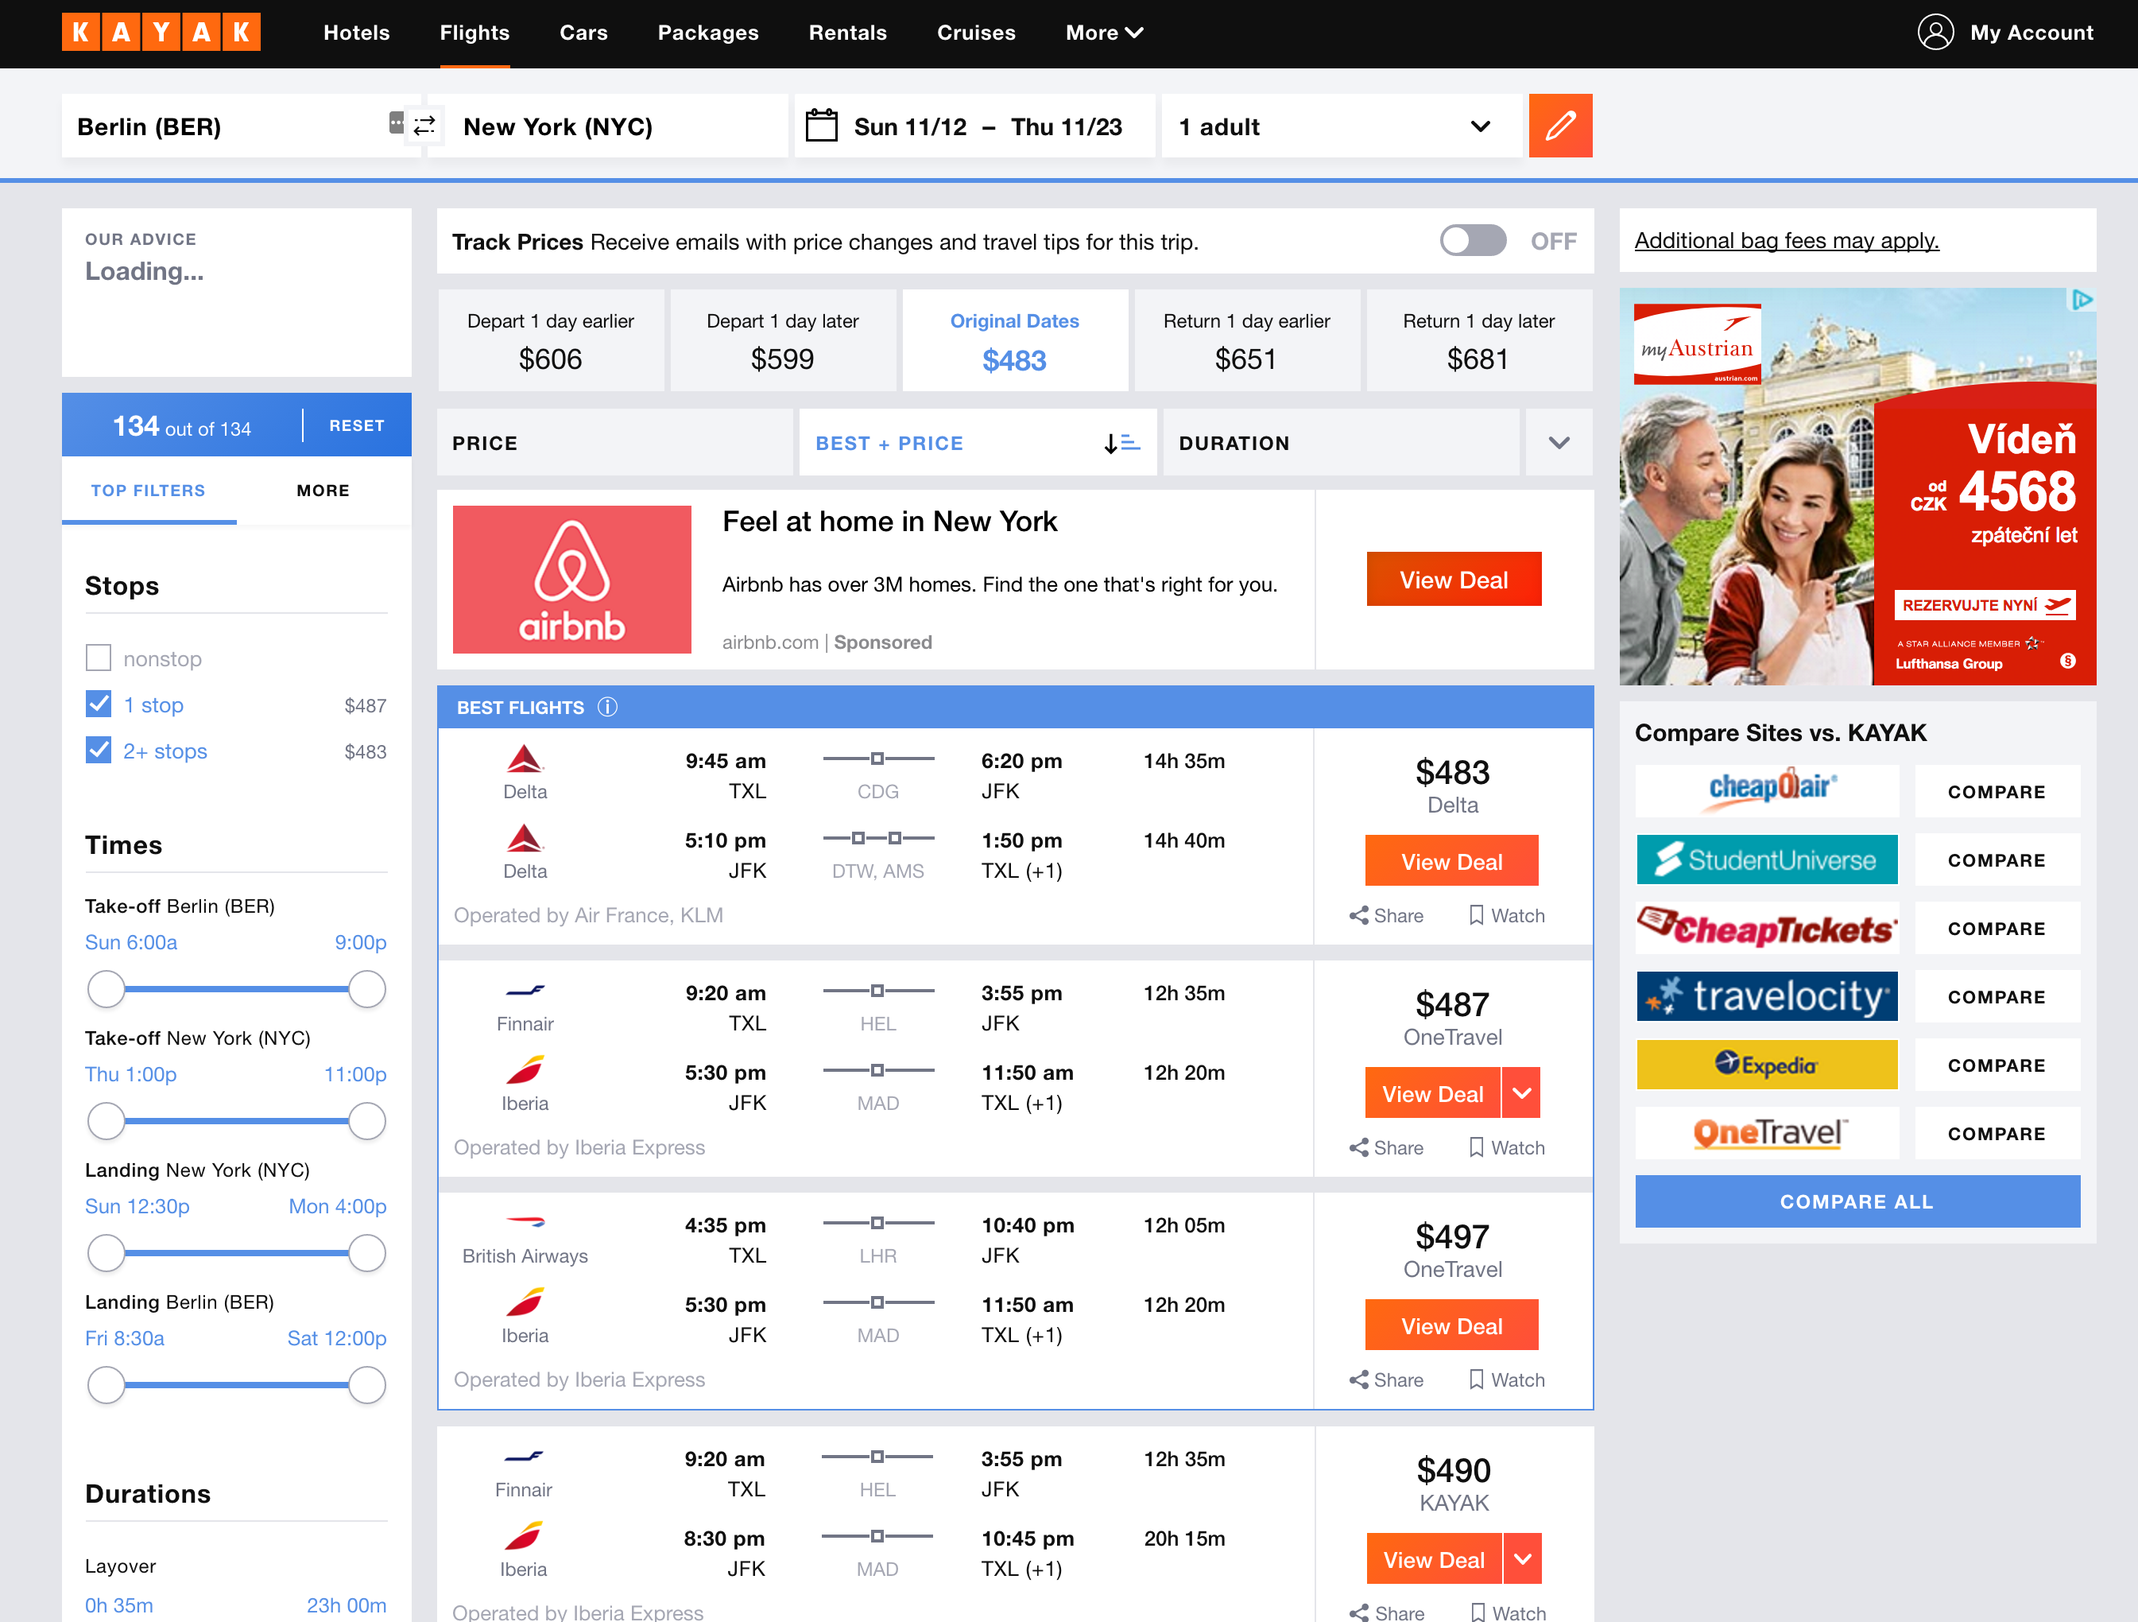Go to the Cruises tab
2138x1622 pixels.
pyautogui.click(x=976, y=33)
